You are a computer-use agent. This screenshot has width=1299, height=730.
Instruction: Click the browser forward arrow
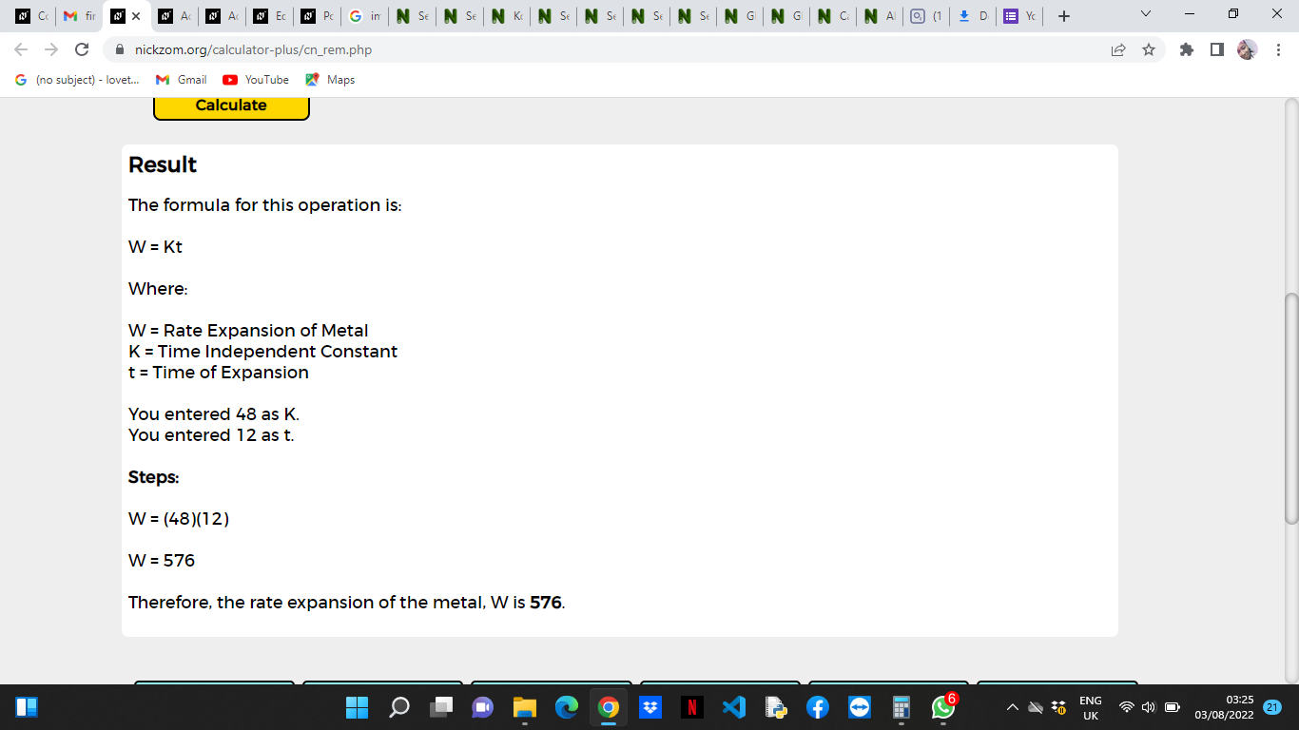point(51,49)
